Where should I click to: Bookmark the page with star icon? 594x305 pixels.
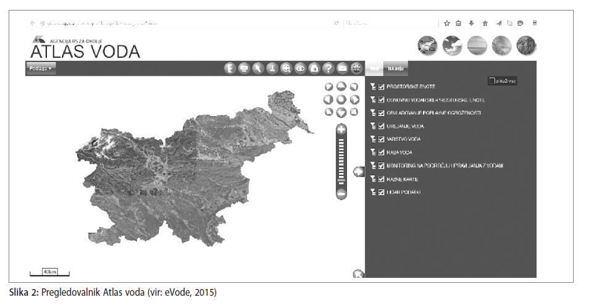446,23
